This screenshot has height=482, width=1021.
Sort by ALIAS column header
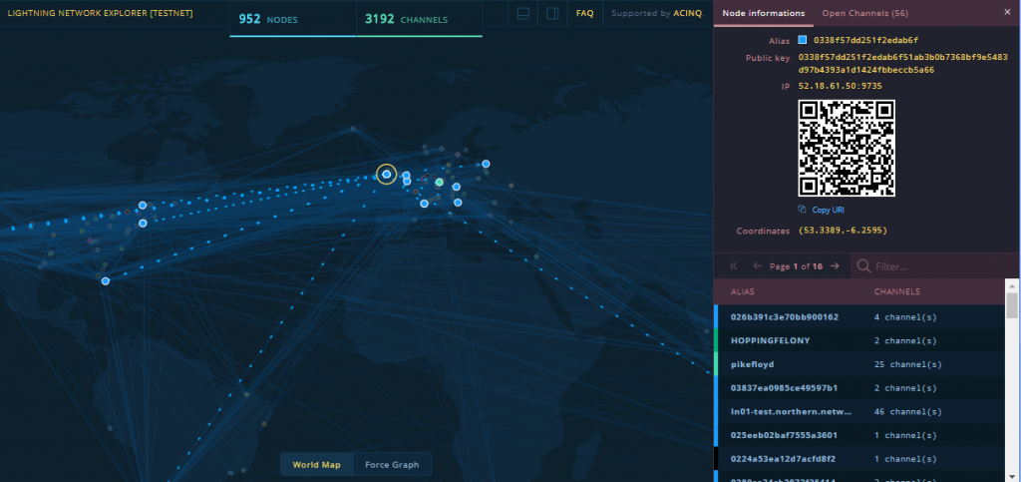[x=742, y=291]
